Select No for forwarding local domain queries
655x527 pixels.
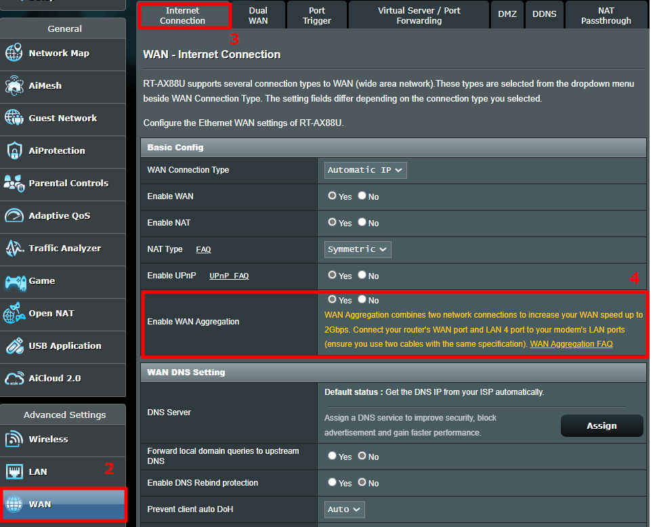pos(362,456)
